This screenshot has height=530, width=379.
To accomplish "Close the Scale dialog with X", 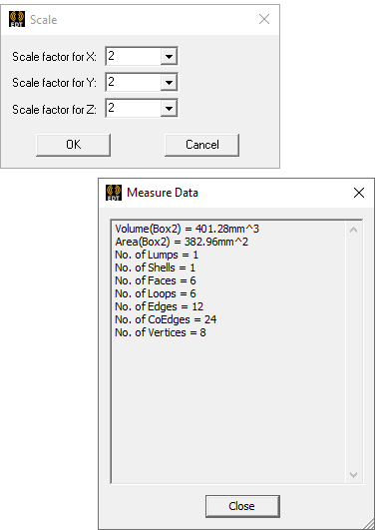I will (x=264, y=19).
